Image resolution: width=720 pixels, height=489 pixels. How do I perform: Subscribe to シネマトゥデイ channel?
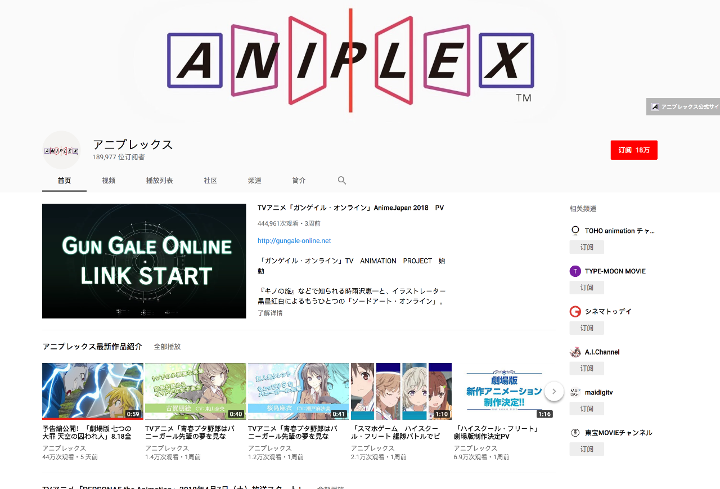[587, 328]
